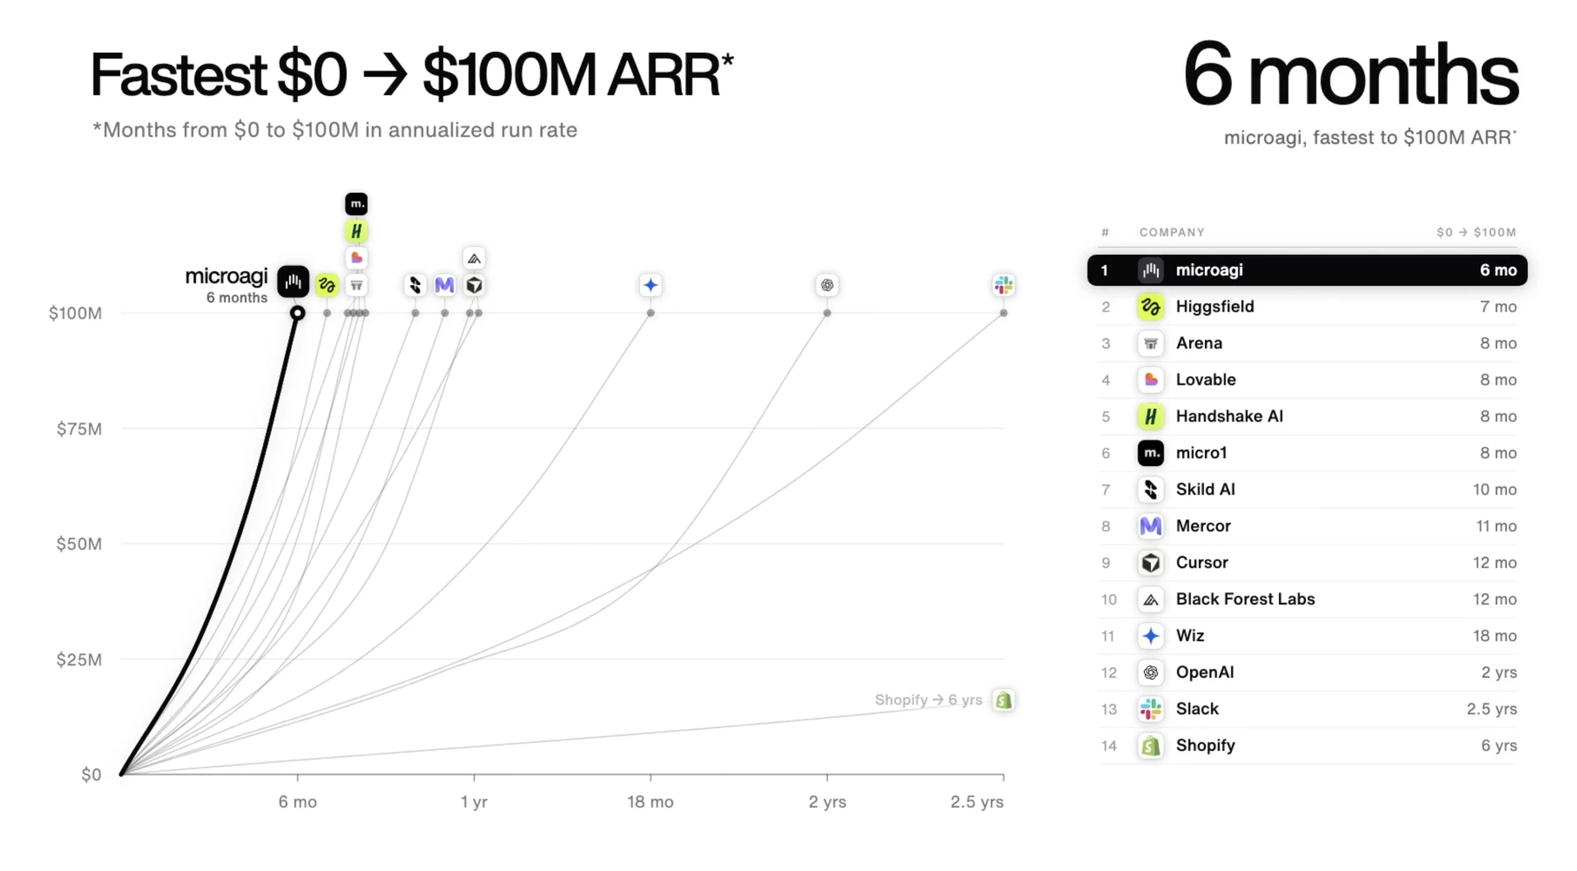Click the Cursor cube icon on the chart
Image resolution: width=1577 pixels, height=871 pixels.
coord(474,285)
